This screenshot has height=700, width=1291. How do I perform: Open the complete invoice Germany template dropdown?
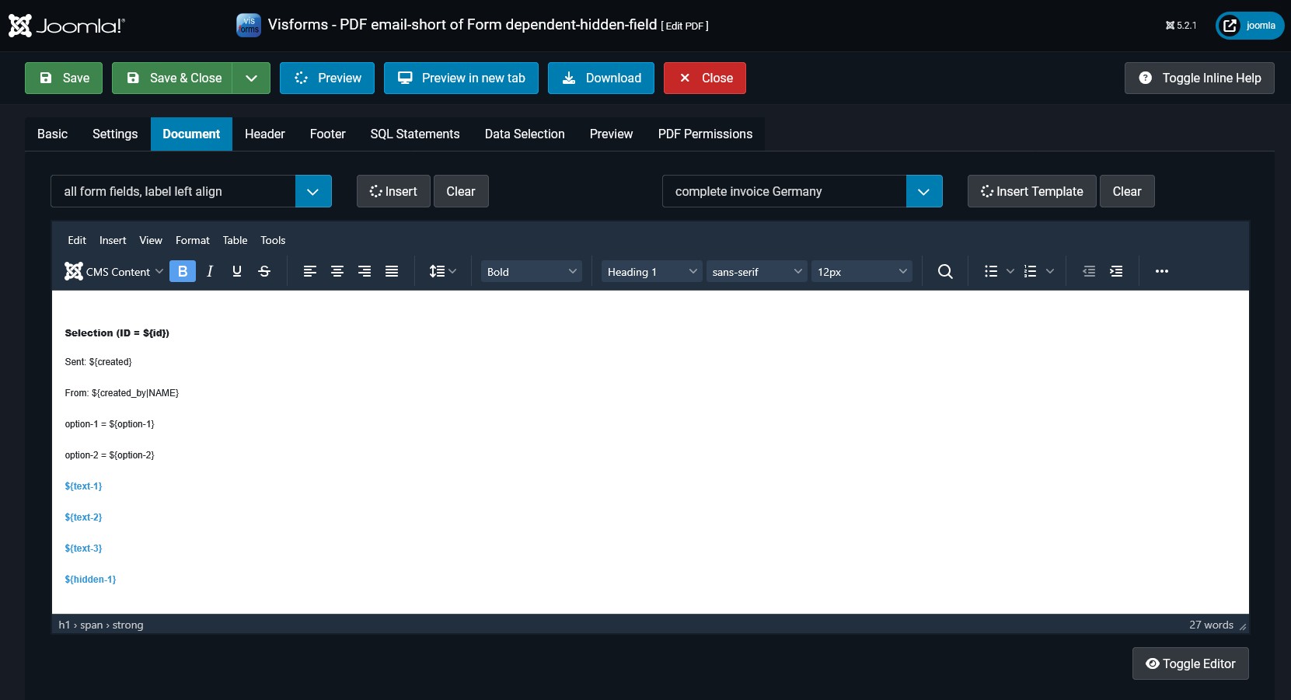924,191
